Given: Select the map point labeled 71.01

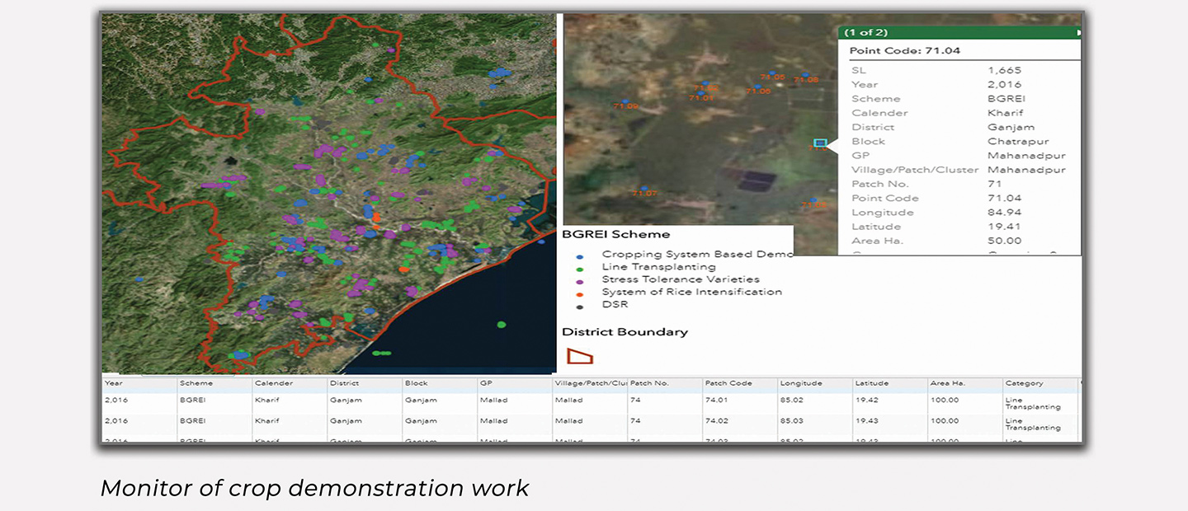Looking at the screenshot, I should pos(700,93).
